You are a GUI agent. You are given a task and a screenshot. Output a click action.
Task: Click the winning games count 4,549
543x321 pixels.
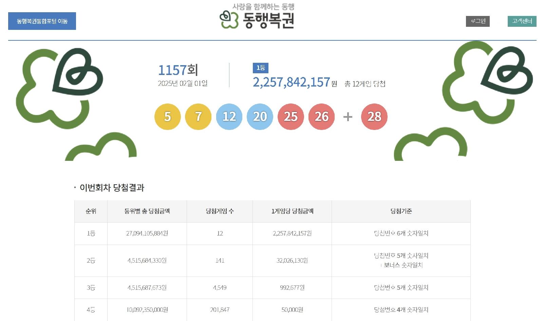tap(220, 288)
